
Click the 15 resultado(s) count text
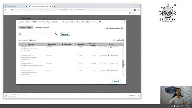point(118,40)
